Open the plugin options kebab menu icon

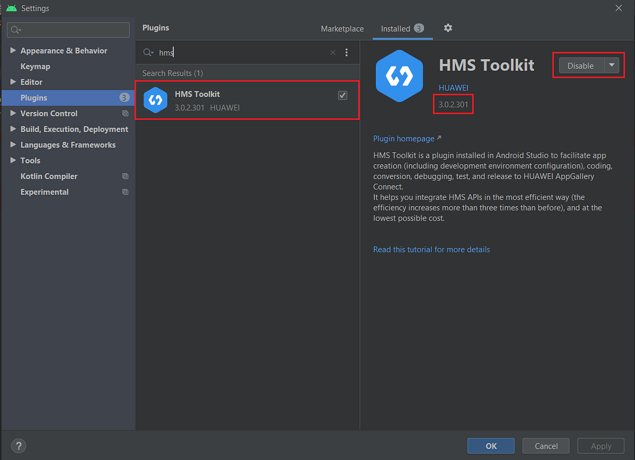click(x=347, y=52)
